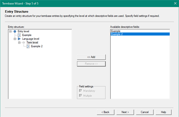
Task: Toggle the Mandatory checkbox
Action: [x=81, y=91]
